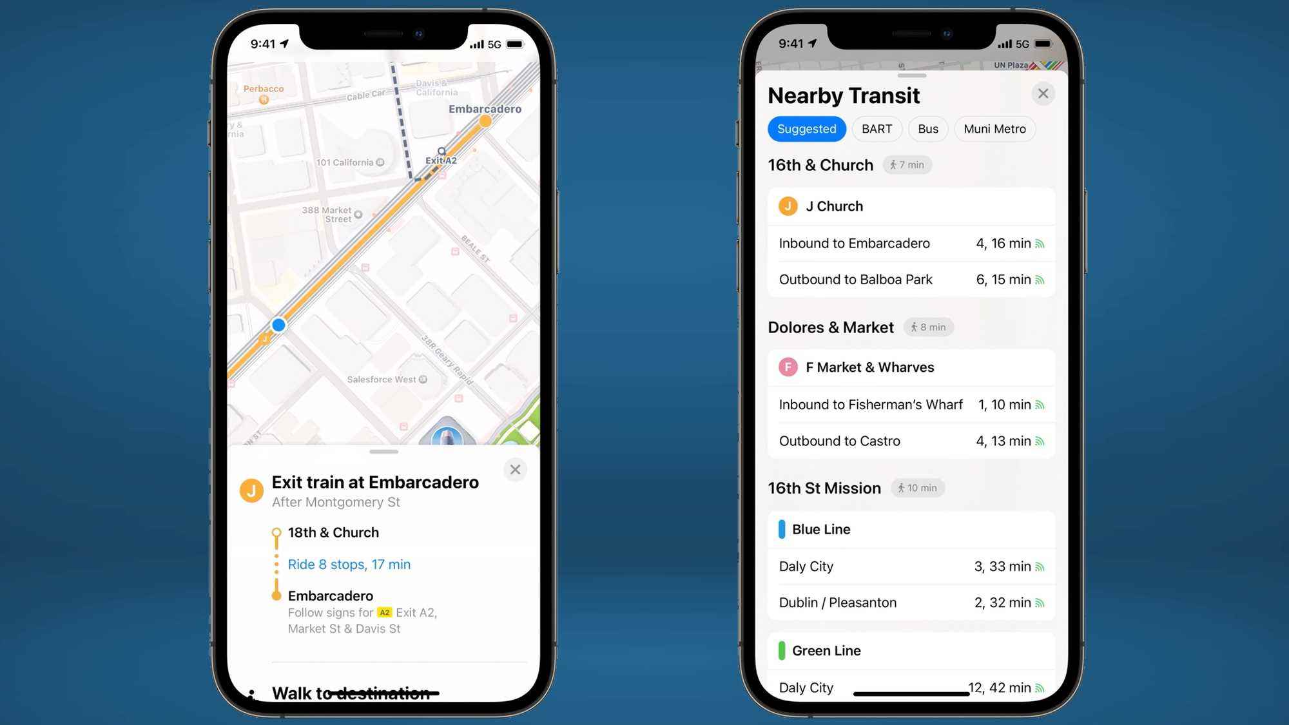Toggle the BART transit filter

[877, 130]
